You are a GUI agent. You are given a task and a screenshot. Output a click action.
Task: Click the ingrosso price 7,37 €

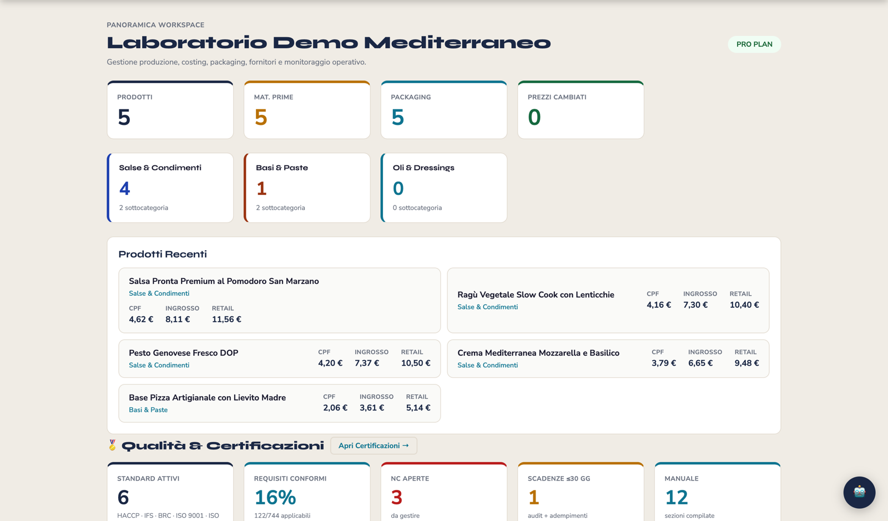point(367,363)
